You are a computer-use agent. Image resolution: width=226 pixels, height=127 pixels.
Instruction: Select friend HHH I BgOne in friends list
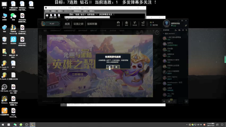(175, 78)
